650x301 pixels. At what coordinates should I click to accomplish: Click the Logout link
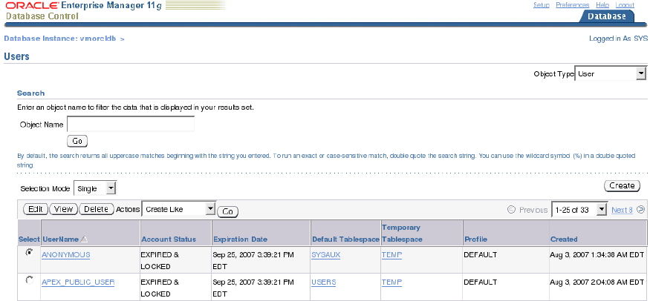coord(625,5)
